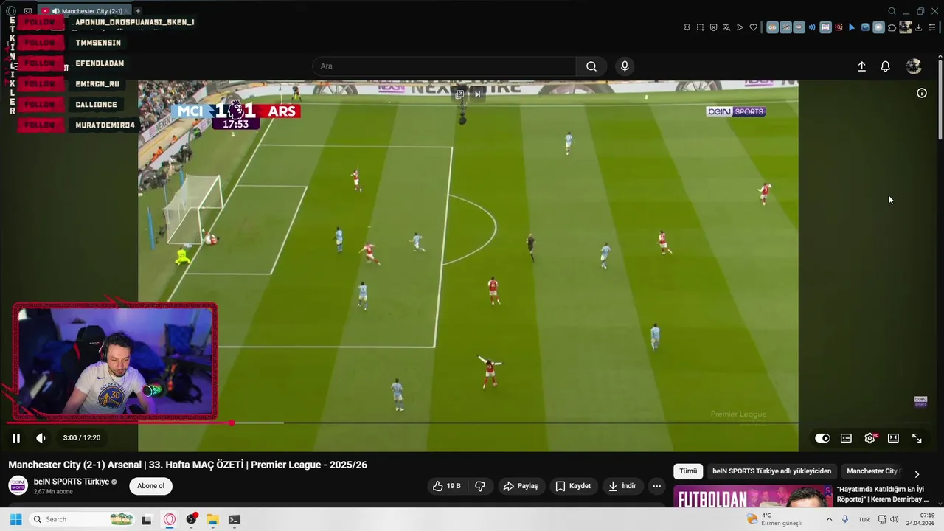Open the translate page icon
Image resolution: width=944 pixels, height=531 pixels.
coord(726,27)
